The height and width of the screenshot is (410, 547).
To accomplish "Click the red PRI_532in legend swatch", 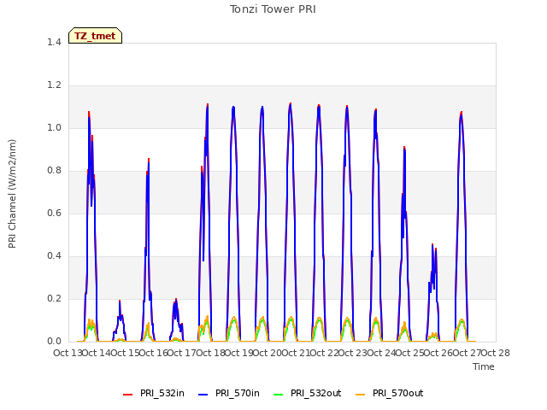I will tap(127, 394).
